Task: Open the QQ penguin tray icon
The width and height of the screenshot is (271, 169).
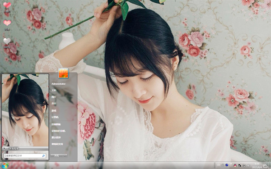Action: 235,165
